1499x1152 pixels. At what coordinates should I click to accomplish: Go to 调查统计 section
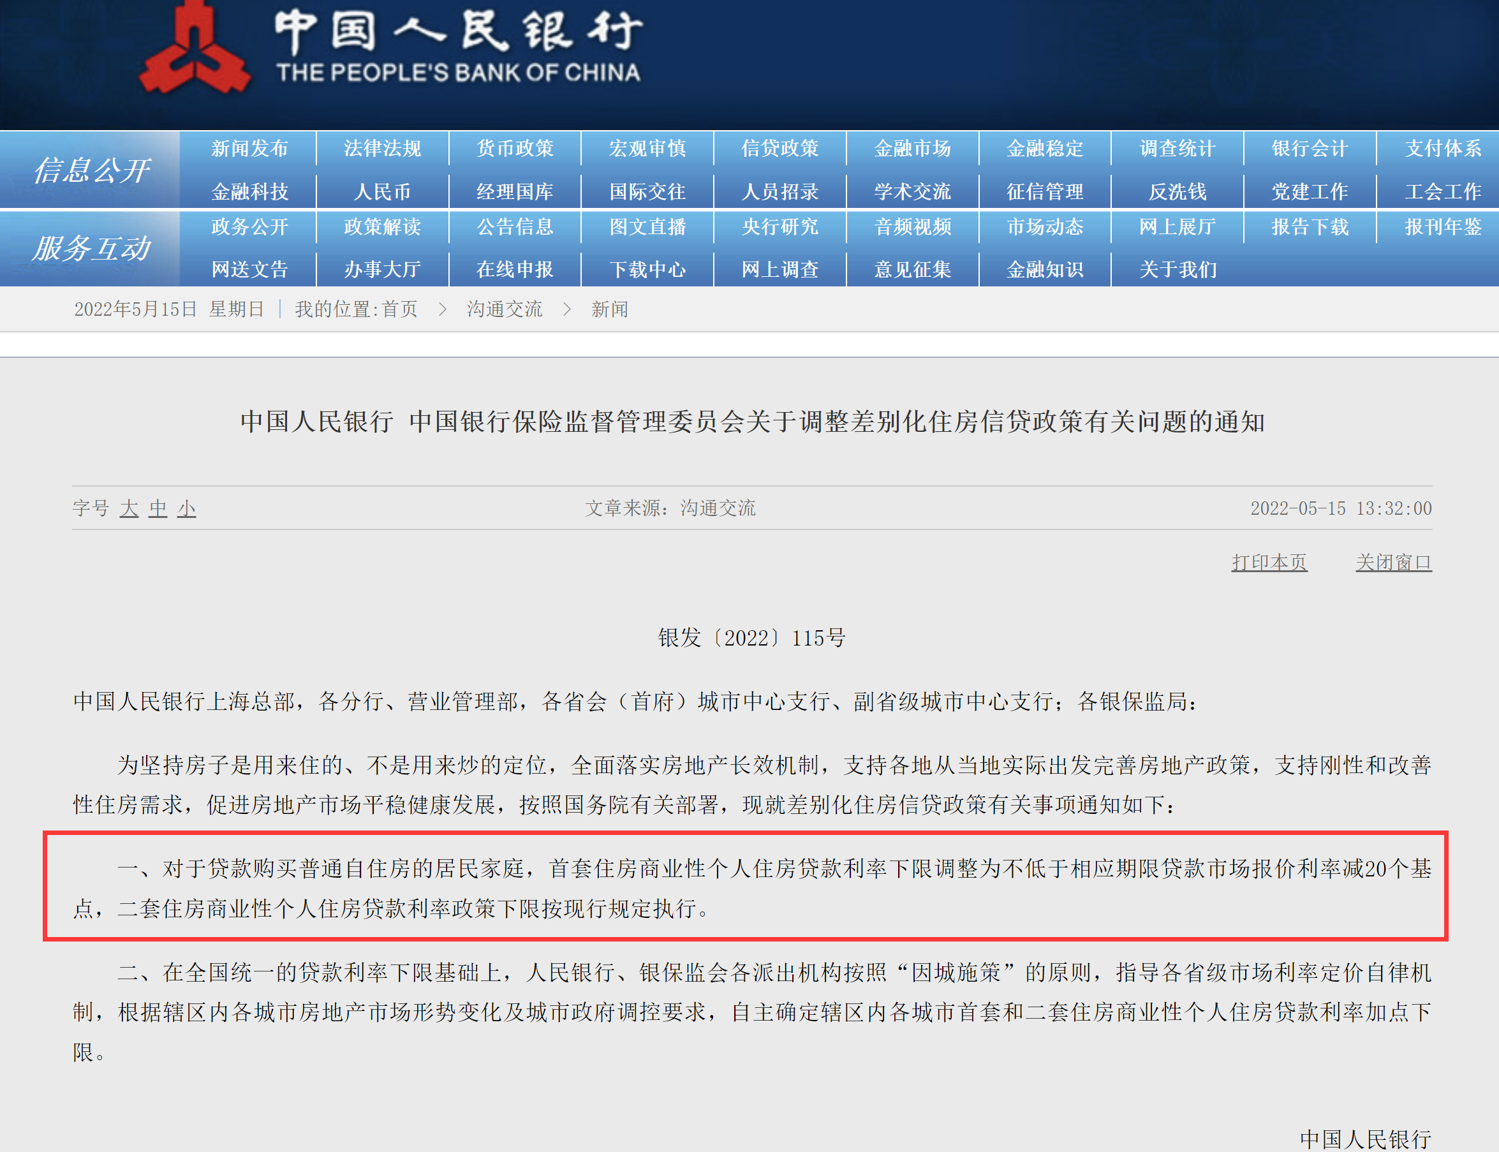point(1177,148)
